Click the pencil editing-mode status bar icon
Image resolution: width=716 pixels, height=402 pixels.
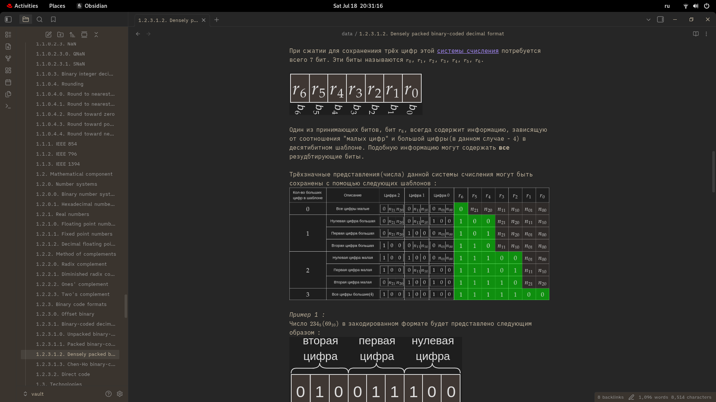[631, 397]
